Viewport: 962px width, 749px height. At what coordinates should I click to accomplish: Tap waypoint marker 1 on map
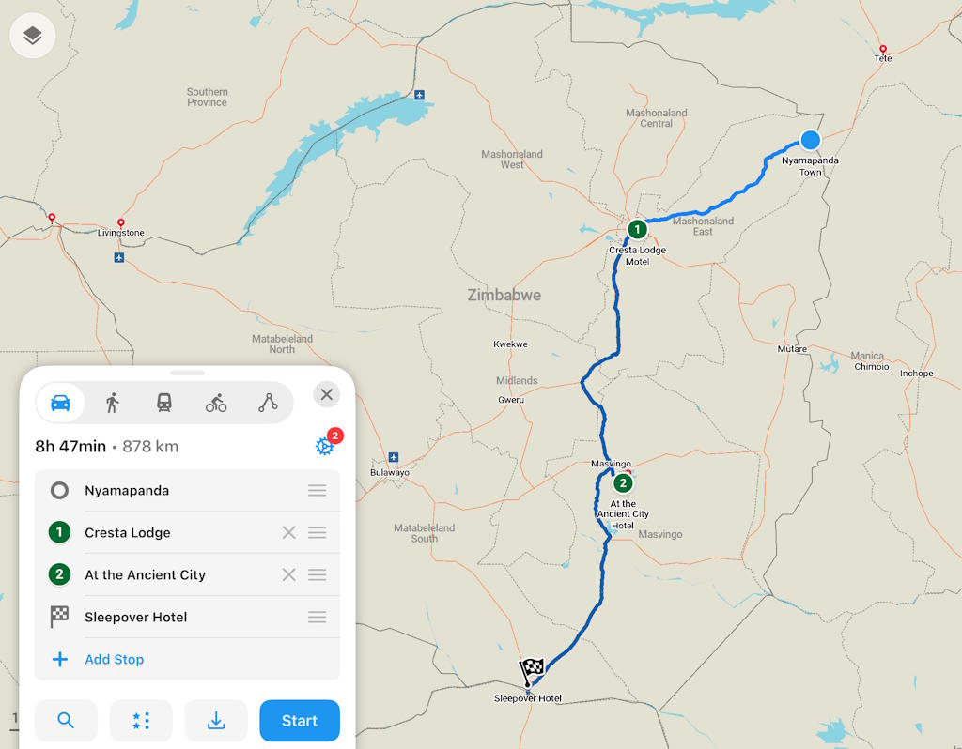tap(637, 229)
